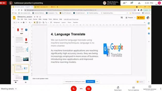Open comment history icon

point(122,18)
